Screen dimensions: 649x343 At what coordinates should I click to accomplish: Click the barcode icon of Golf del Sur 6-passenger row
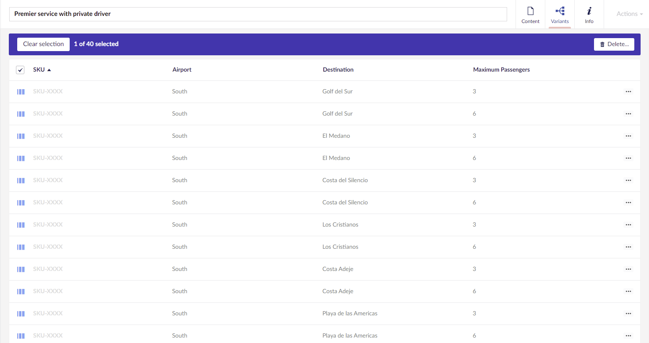pos(21,114)
